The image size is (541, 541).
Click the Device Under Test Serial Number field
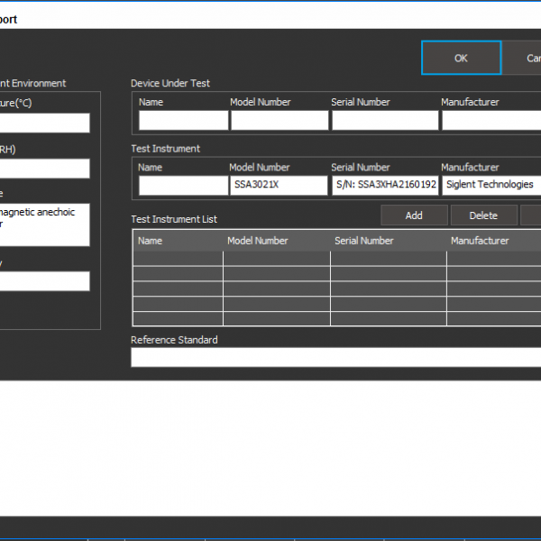[384, 120]
